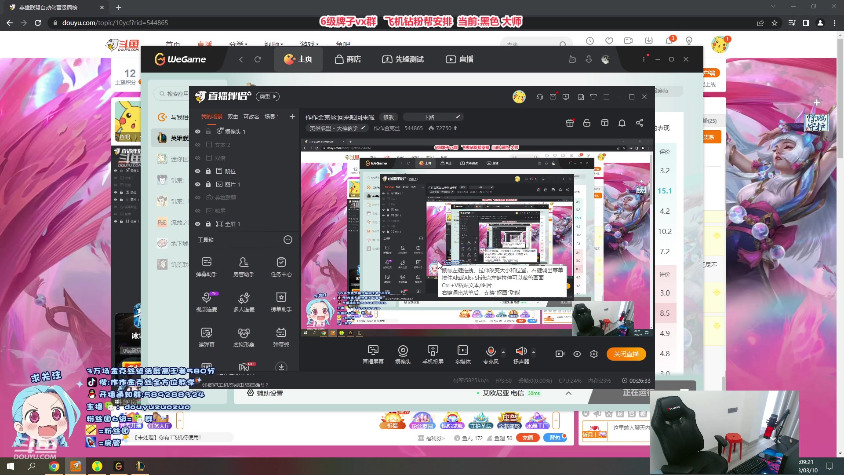
Task: Open the 多人连麦 tool
Action: 244,302
